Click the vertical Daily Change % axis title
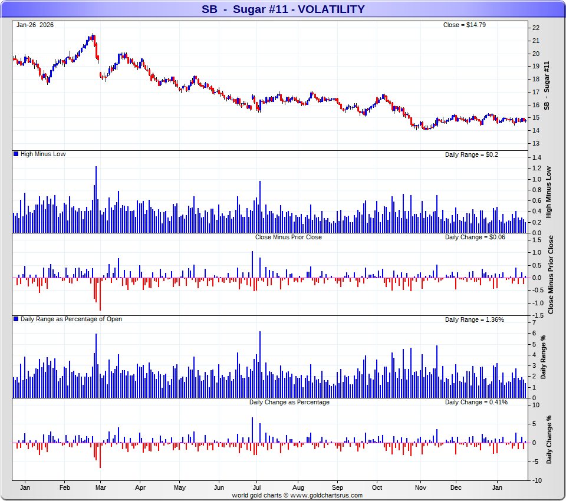 tap(551, 440)
